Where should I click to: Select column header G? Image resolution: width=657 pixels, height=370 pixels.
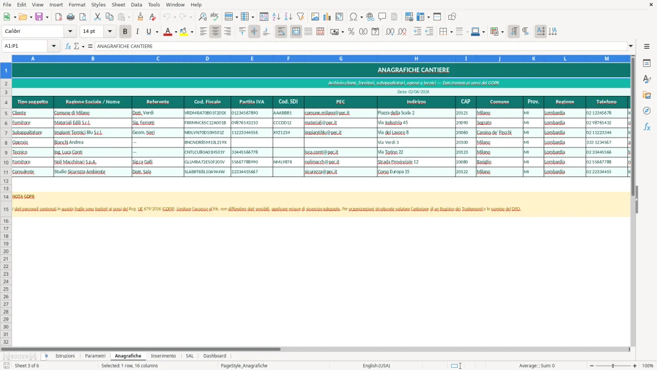341,59
